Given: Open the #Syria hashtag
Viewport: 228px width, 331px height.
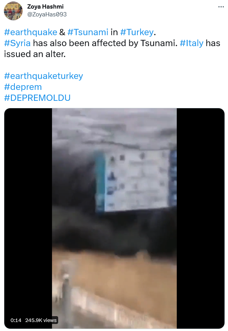Looking at the screenshot, I should pyautogui.click(x=17, y=43).
